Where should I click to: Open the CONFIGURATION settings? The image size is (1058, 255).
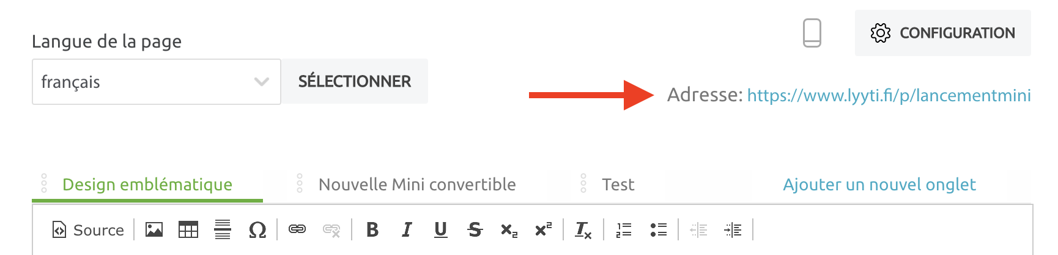tap(942, 33)
